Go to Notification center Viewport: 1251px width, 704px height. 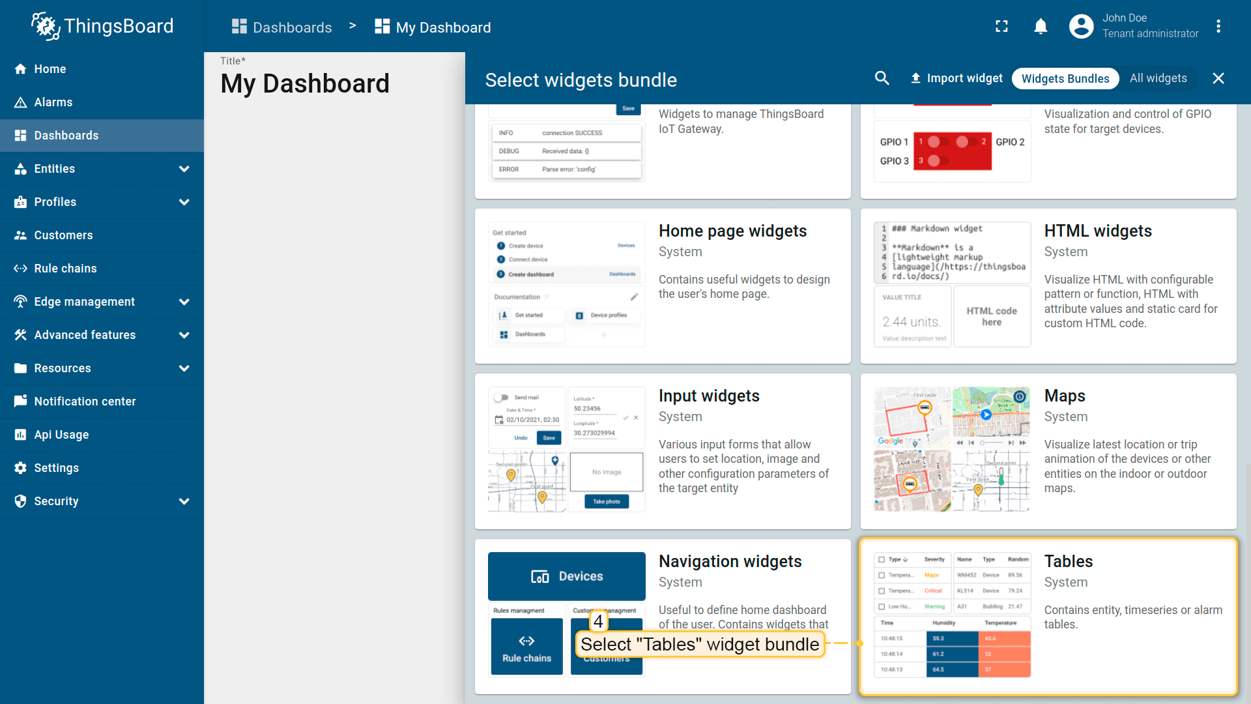point(85,402)
